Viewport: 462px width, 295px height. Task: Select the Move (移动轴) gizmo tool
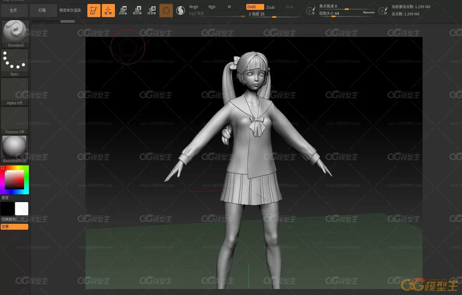click(123, 11)
